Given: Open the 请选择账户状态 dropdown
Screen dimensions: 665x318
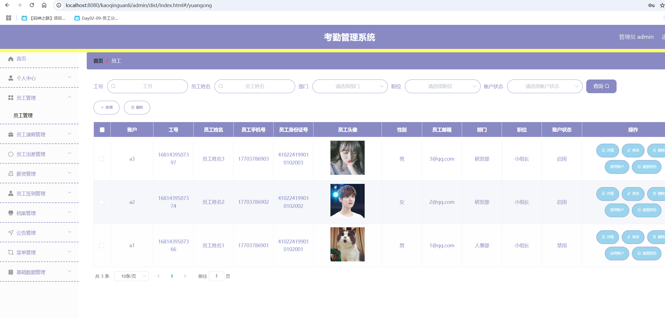Looking at the screenshot, I should 544,86.
